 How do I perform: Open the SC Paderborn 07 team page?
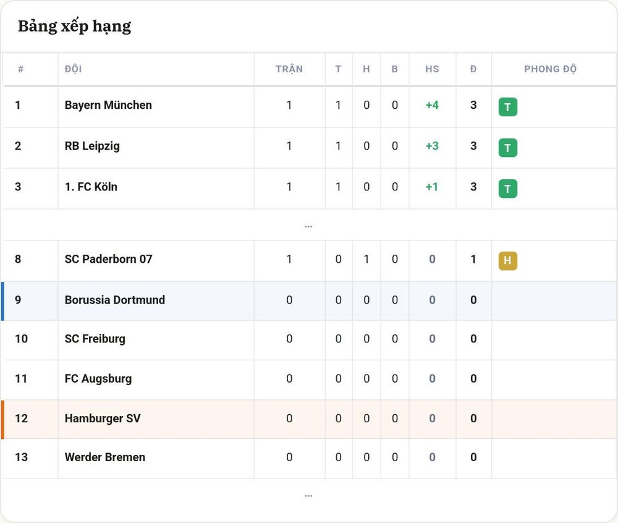pyautogui.click(x=108, y=259)
